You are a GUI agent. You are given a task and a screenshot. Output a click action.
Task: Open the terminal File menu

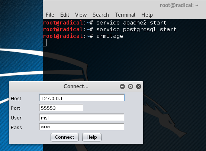(x=50, y=15)
